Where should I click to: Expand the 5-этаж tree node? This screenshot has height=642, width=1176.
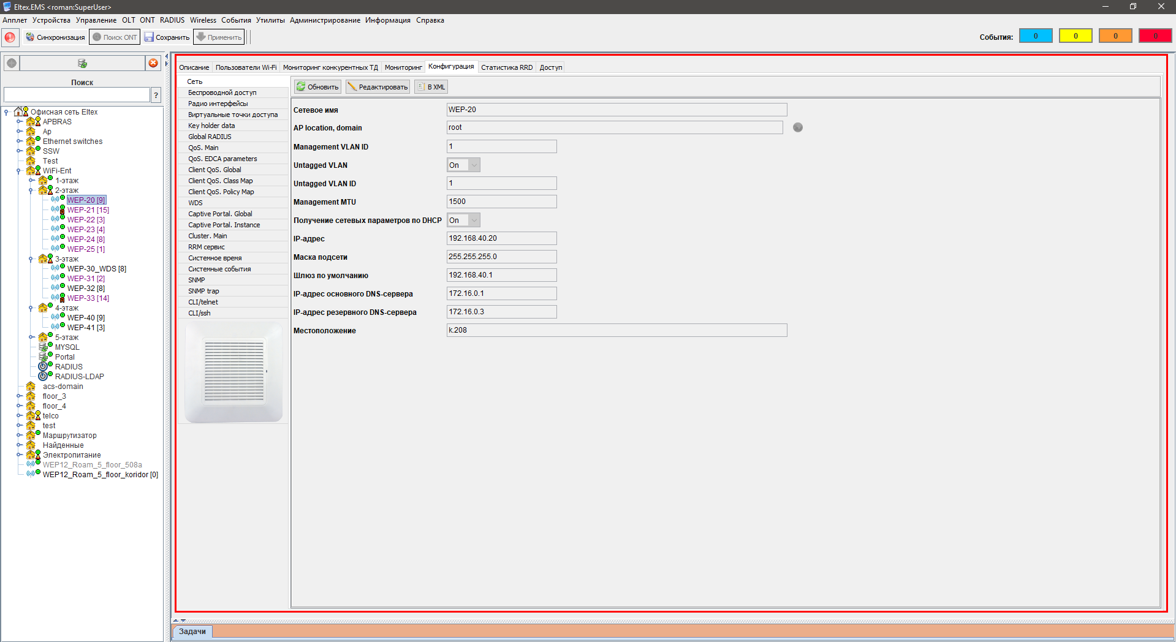pos(31,338)
